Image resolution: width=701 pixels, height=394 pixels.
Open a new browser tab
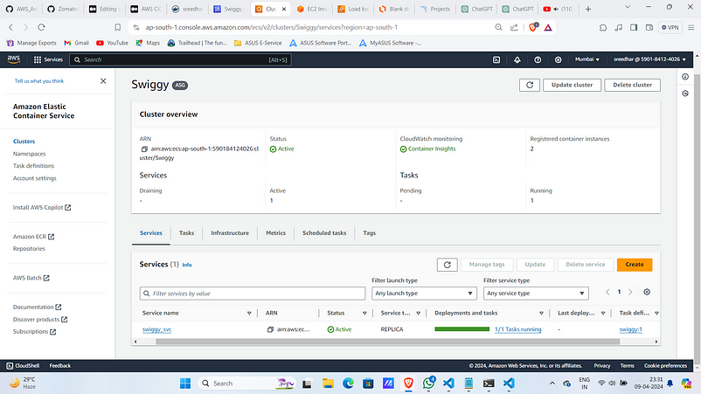[x=588, y=9]
